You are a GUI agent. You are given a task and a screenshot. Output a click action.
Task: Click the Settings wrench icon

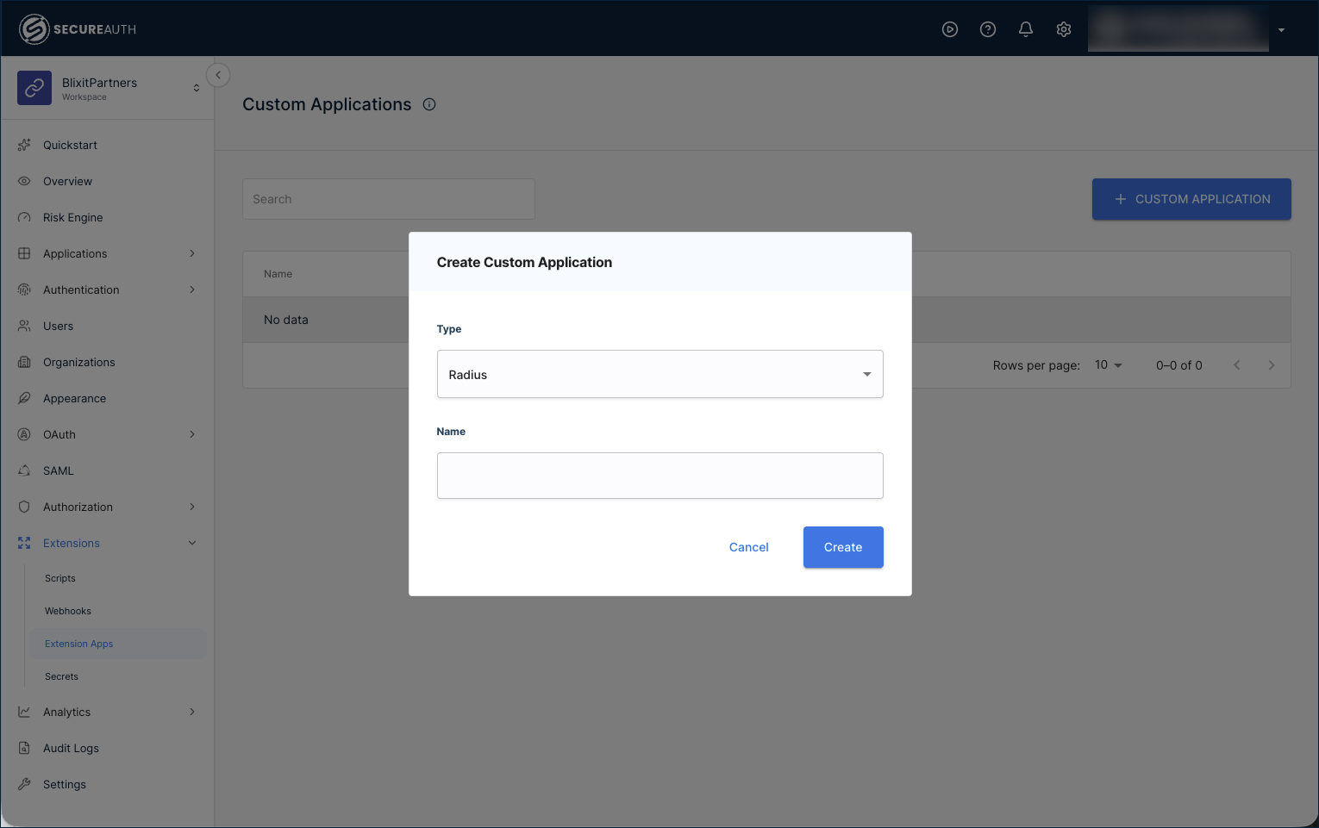(x=24, y=784)
